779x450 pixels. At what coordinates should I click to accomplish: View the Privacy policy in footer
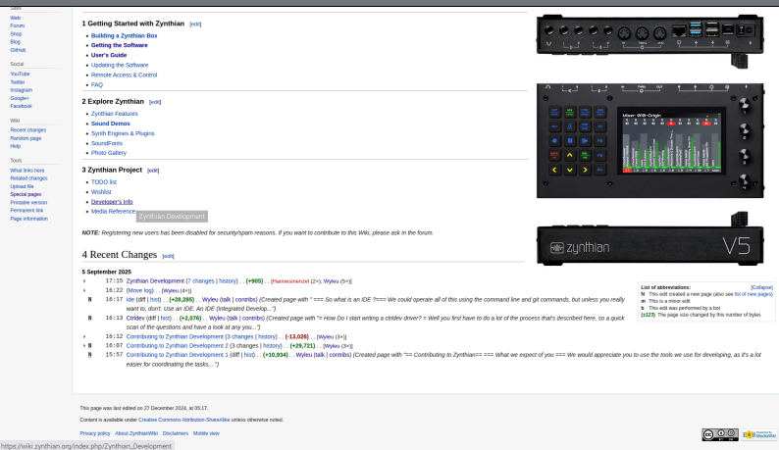pyautogui.click(x=95, y=432)
